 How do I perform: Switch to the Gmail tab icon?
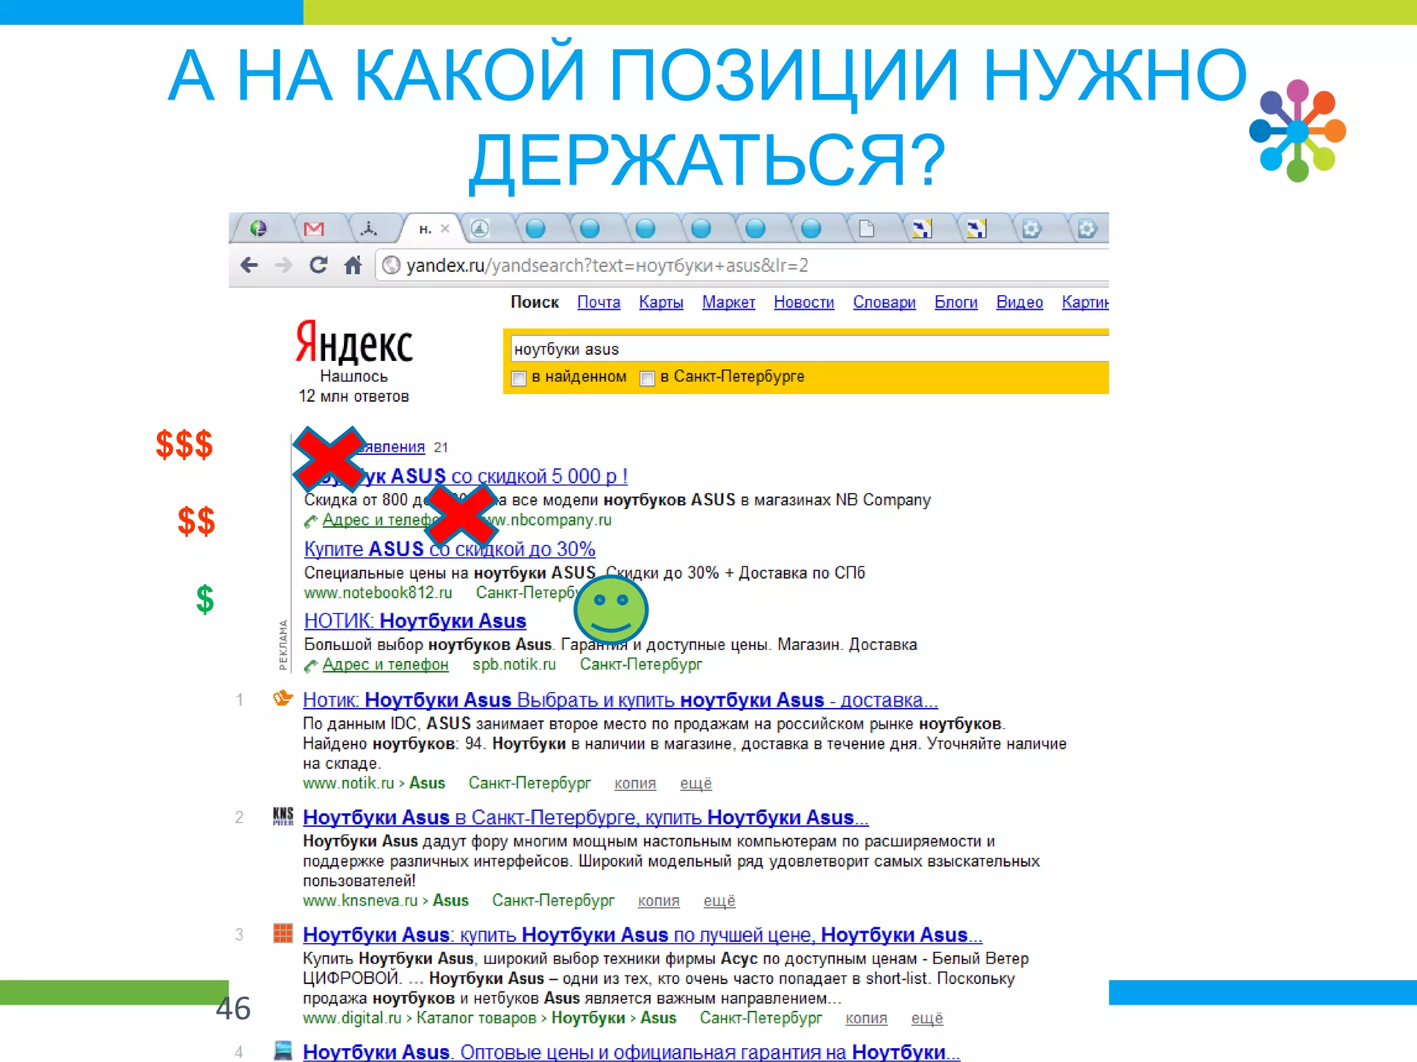pyautogui.click(x=313, y=229)
